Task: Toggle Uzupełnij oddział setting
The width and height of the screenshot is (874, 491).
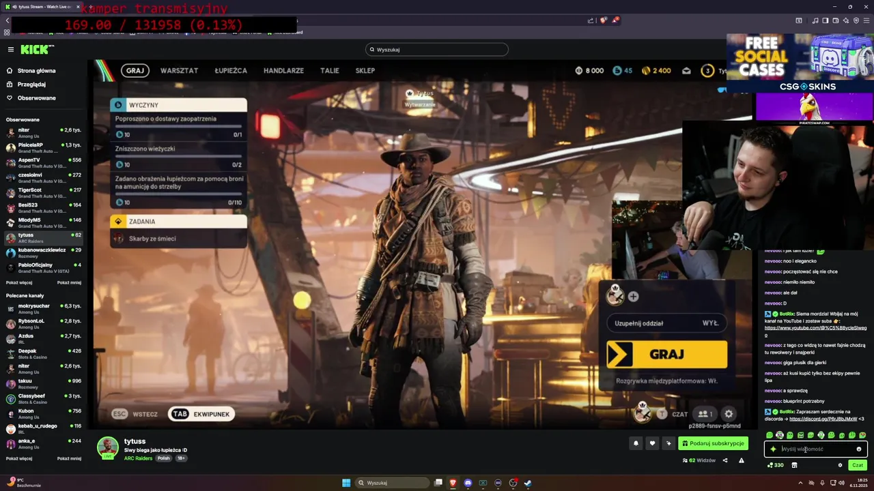Action: click(666, 323)
